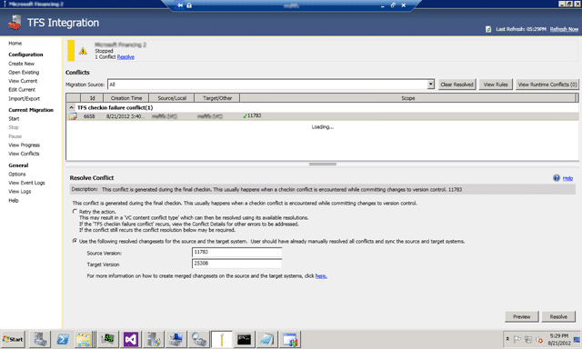Click the TFS Integration logo icon
This screenshot has height=349, width=582.
[15, 23]
